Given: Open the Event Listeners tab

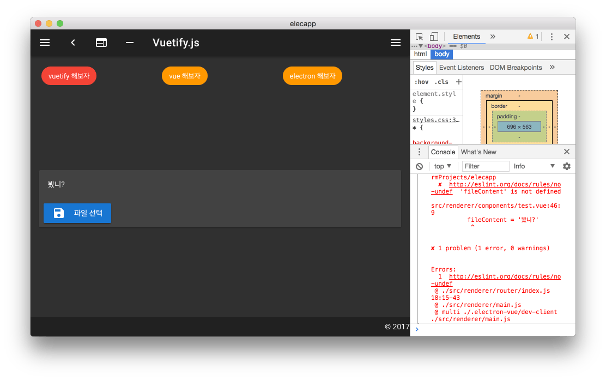Looking at the screenshot, I should coord(462,67).
